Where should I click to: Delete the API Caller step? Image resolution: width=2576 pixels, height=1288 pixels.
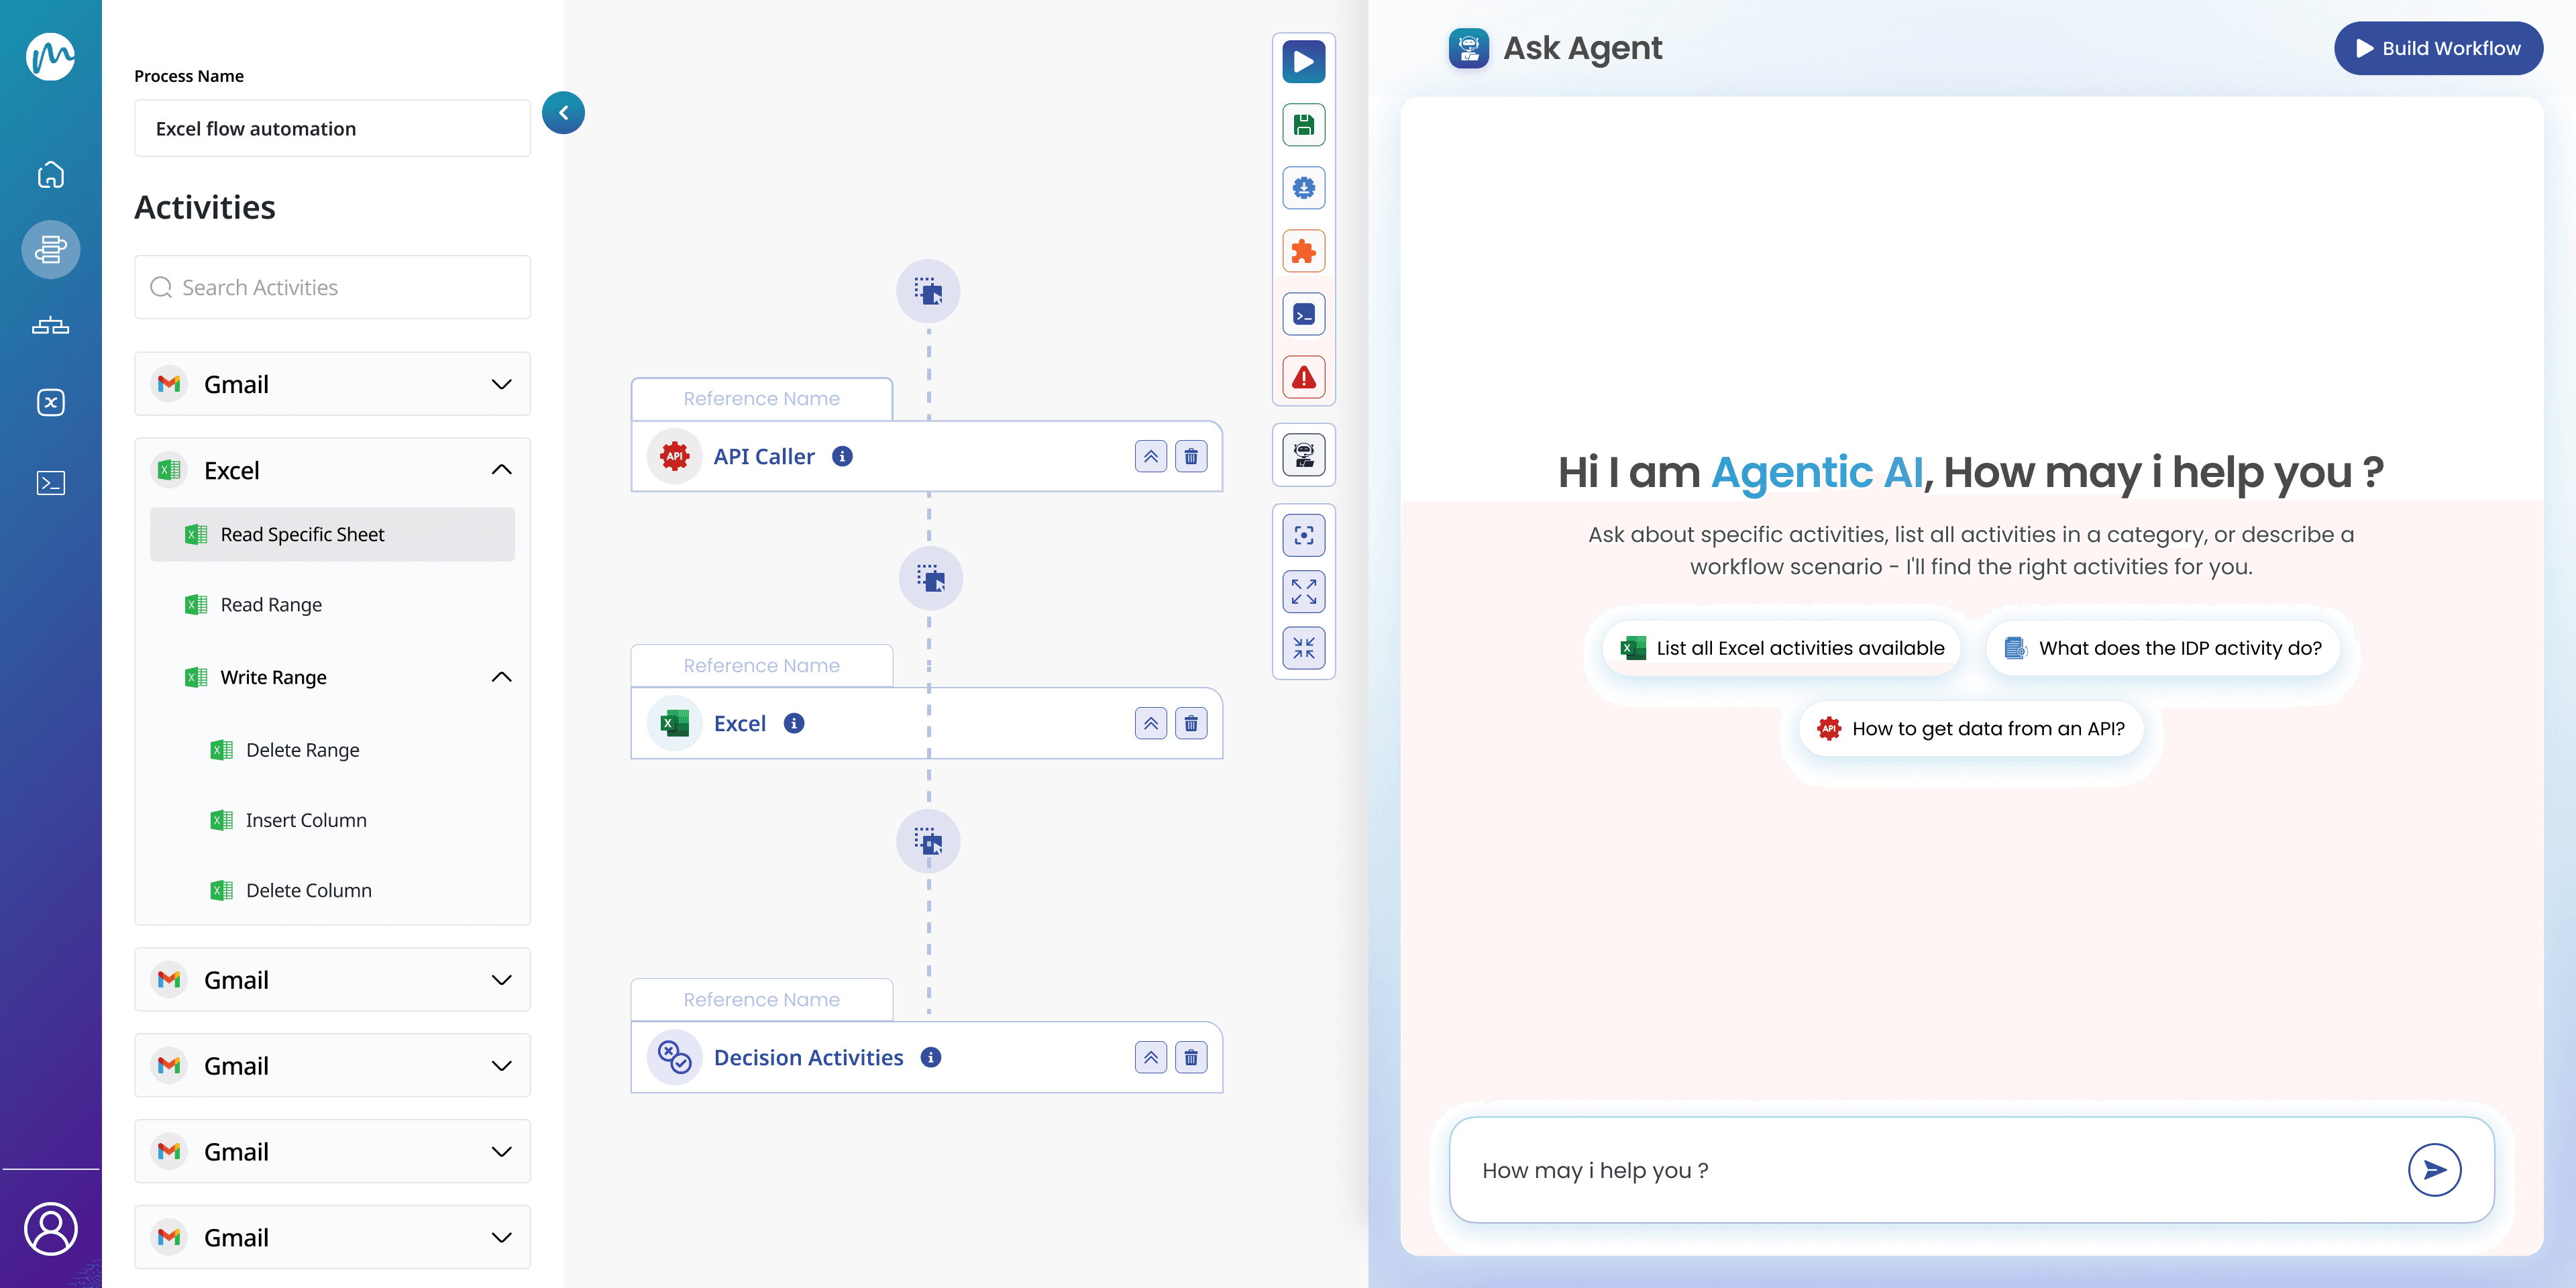1191,457
